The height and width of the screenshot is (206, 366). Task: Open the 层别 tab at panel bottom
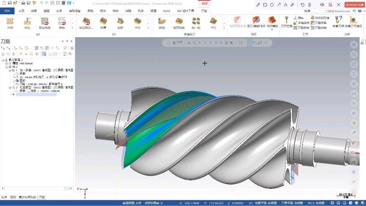coord(13,197)
